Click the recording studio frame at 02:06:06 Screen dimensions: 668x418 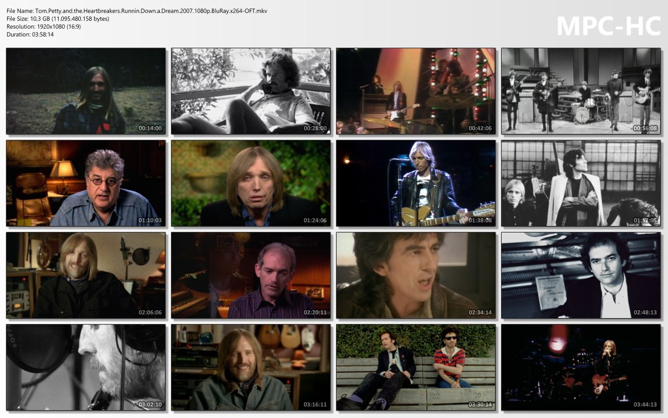[x=85, y=275]
